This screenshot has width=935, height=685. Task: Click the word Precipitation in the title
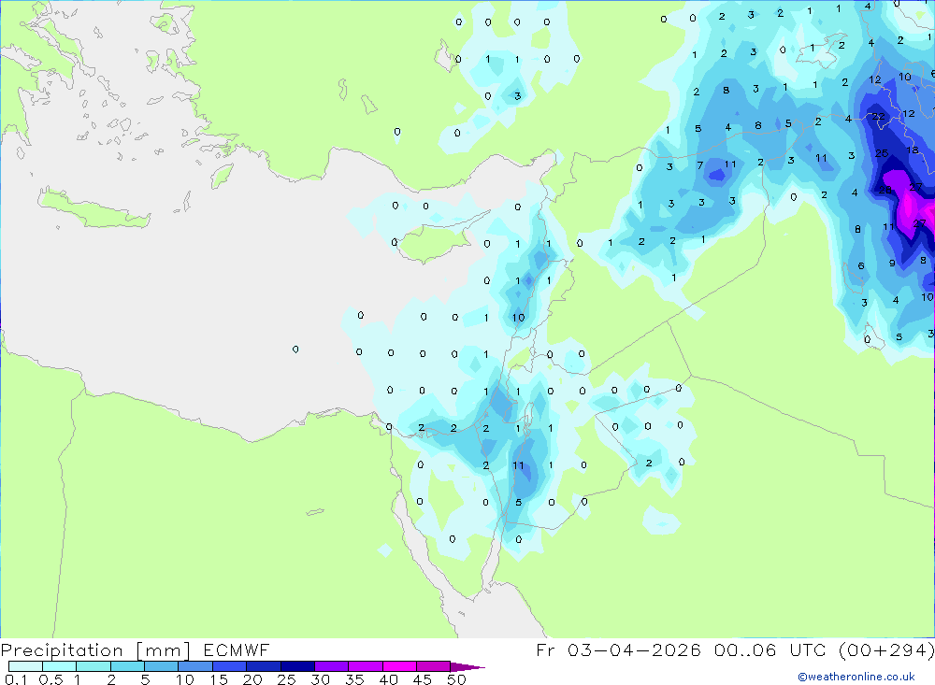(x=62, y=649)
